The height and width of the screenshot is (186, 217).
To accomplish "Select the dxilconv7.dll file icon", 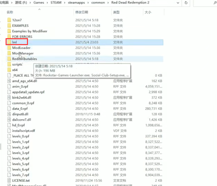I will click(9, 120).
